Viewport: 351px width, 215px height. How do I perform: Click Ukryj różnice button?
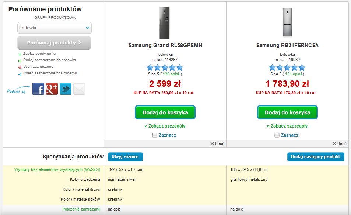[x=125, y=157]
